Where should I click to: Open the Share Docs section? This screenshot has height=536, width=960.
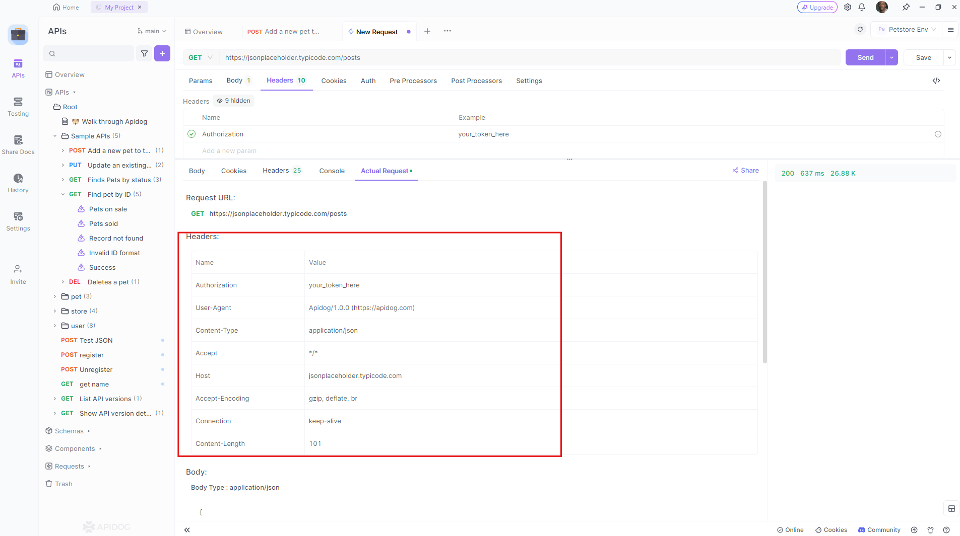[x=18, y=145]
